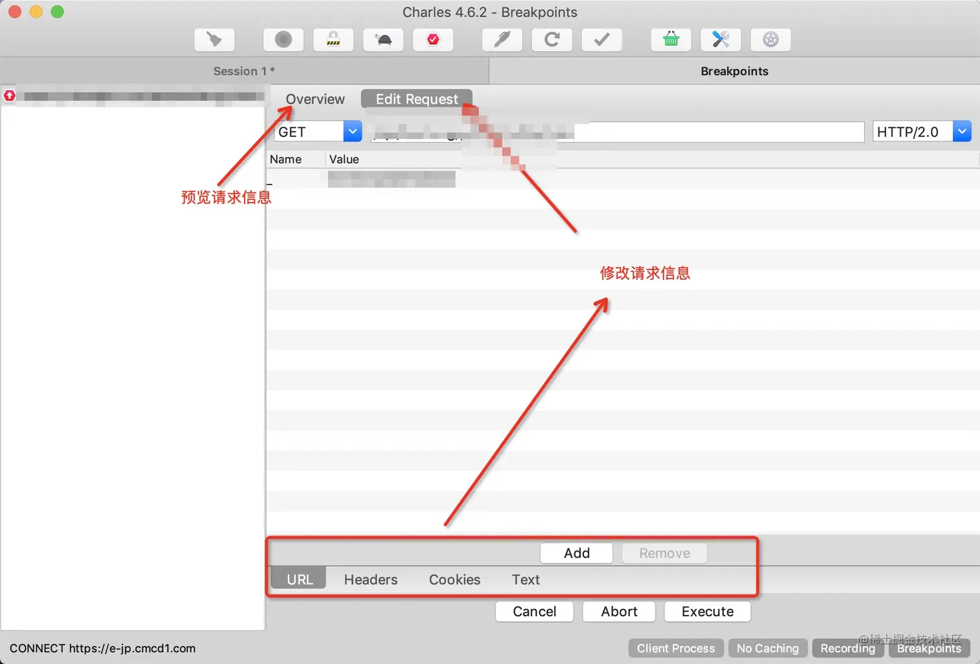
Task: Select the first parameter value row
Action: (x=622, y=179)
